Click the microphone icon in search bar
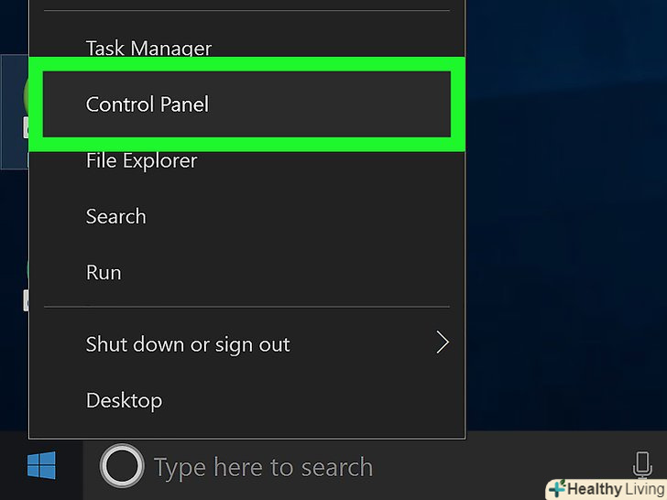The image size is (667, 500). click(640, 466)
